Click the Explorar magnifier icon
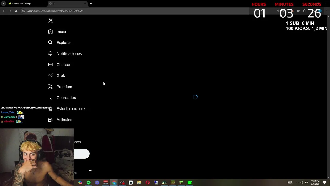 click(50, 43)
